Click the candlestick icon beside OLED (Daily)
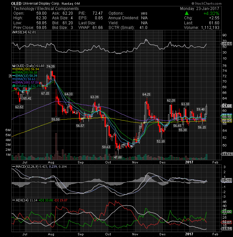233x237 pixels. click(14, 66)
